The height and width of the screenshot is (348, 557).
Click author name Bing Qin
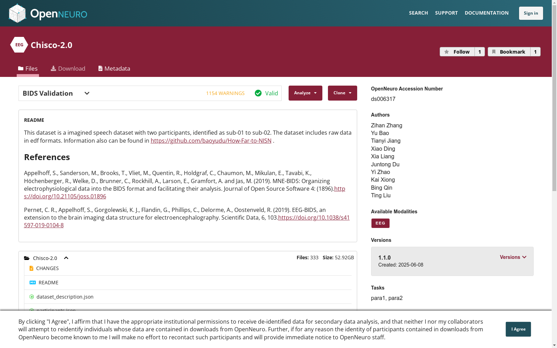[x=382, y=188]
